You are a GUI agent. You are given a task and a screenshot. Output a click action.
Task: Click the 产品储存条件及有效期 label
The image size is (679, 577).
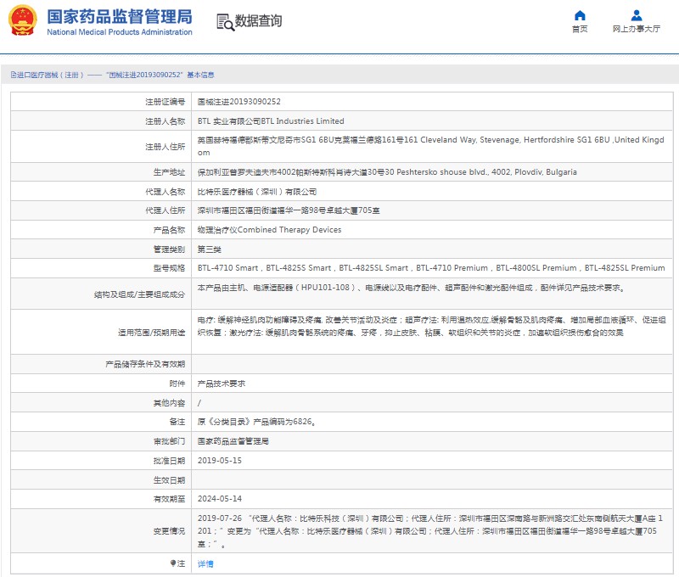145,365
